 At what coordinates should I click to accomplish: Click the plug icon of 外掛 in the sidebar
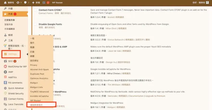(x=5, y=14)
